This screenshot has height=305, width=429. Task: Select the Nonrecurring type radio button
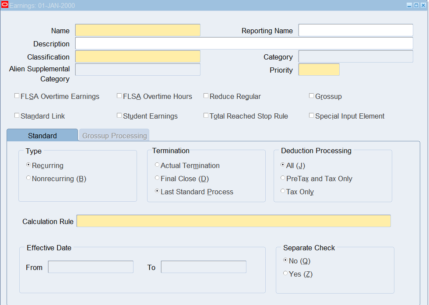[x=29, y=178]
